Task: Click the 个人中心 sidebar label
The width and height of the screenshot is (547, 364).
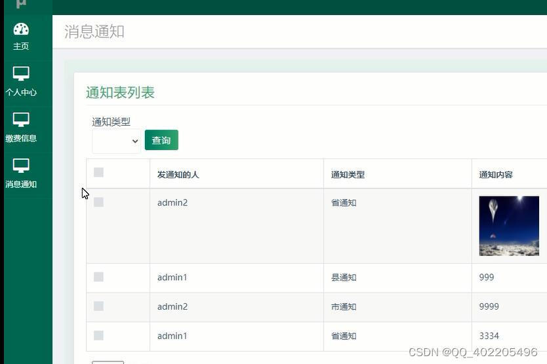Action: pos(21,92)
